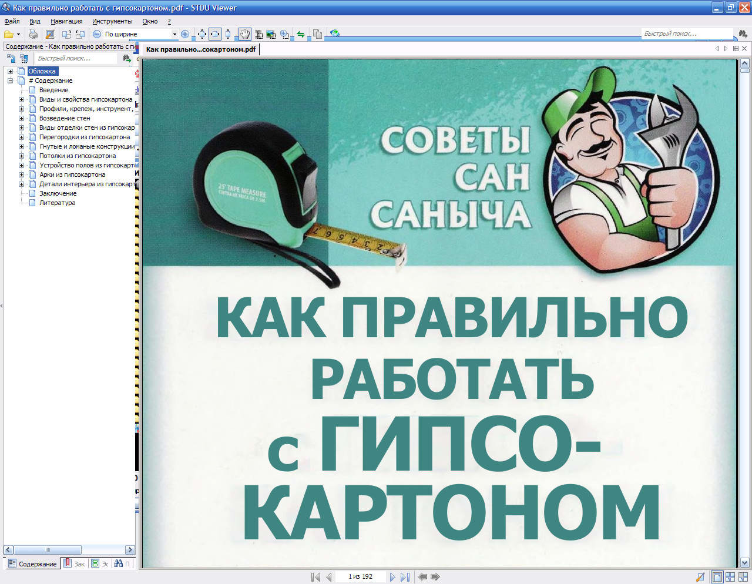Toggle fit page width mode
Screen dimensions: 752x584
tap(215, 34)
